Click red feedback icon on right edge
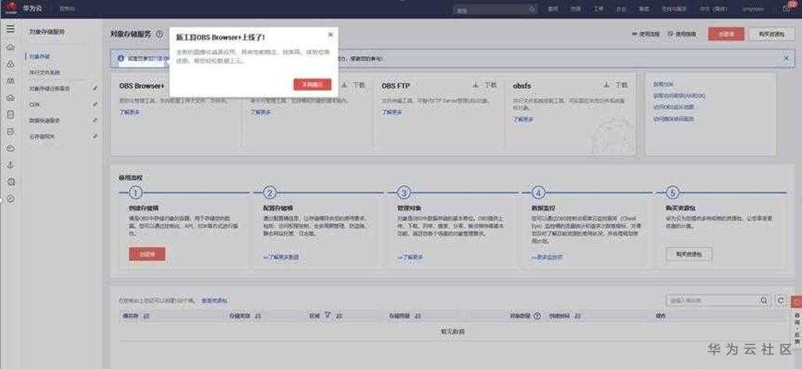The width and height of the screenshot is (802, 369). pyautogui.click(x=797, y=302)
